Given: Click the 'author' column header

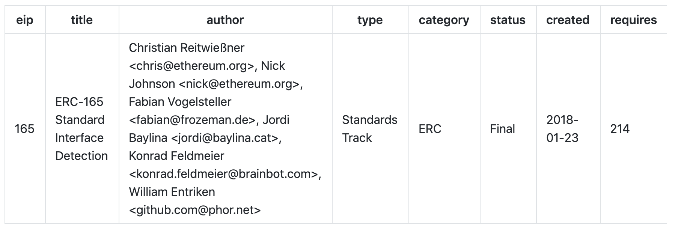Looking at the screenshot, I should coord(225,20).
